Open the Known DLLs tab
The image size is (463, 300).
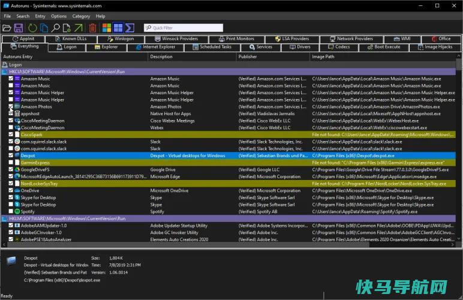[x=71, y=39]
